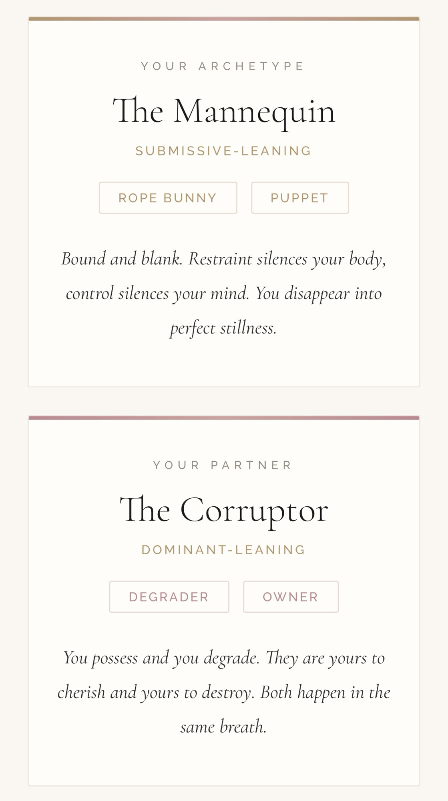Select the Owner tag
Viewport: 448px width, 801px height.
tap(291, 597)
